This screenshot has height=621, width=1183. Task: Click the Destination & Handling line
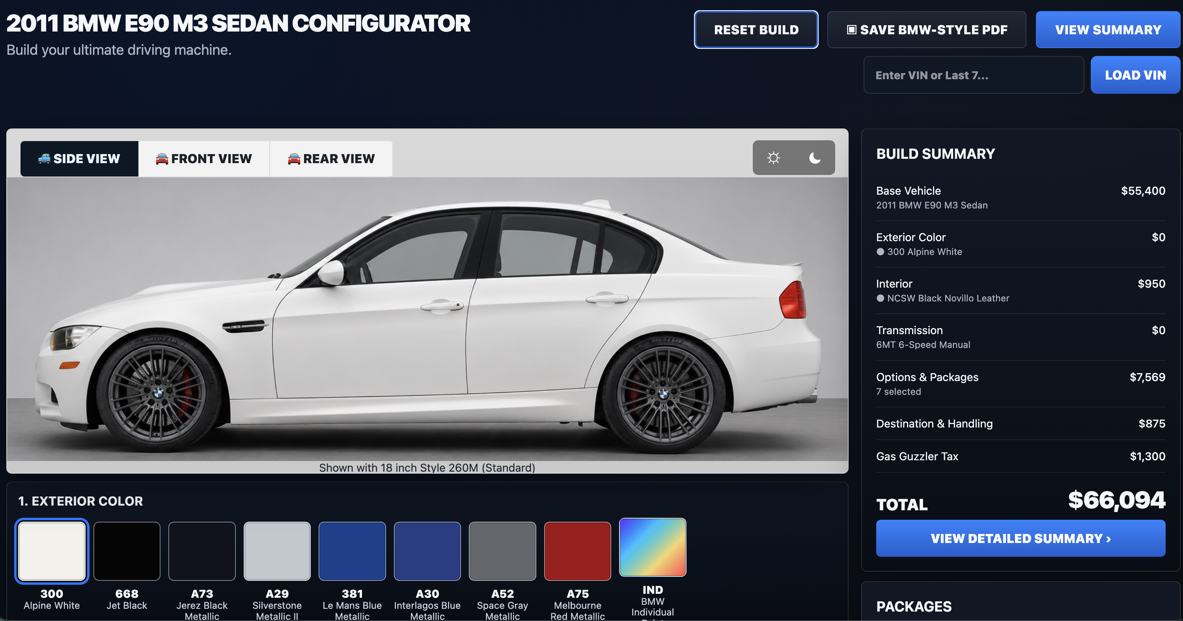(x=1021, y=424)
